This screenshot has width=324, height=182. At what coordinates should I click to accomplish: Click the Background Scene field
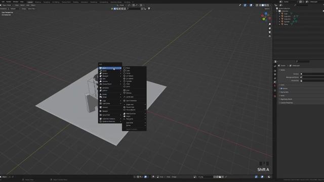point(312,77)
